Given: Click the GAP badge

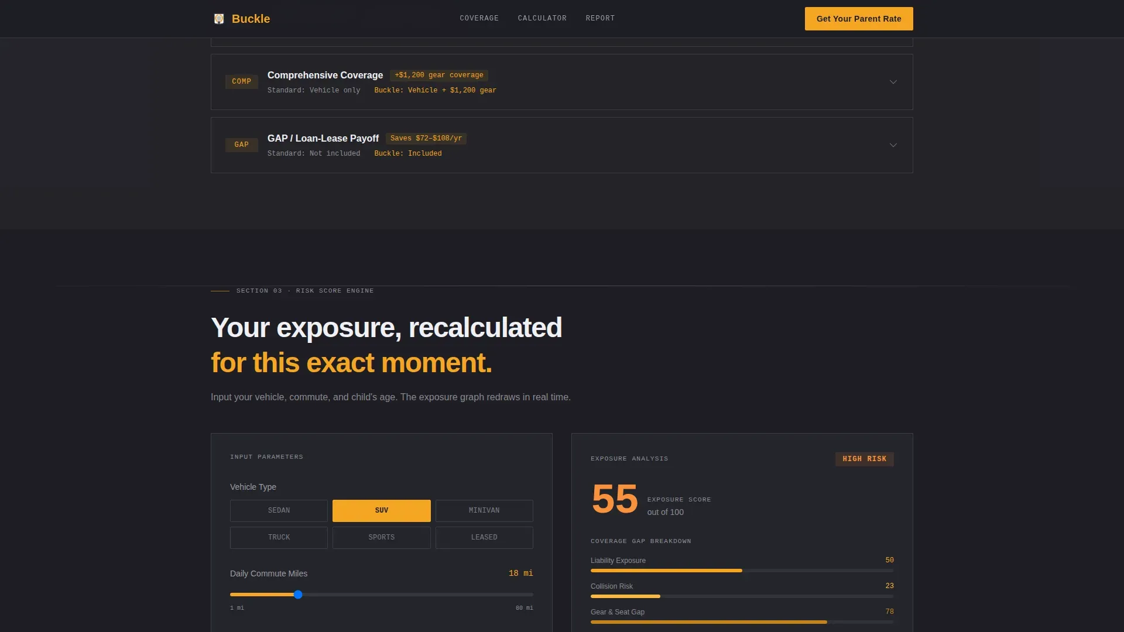Looking at the screenshot, I should tap(241, 145).
